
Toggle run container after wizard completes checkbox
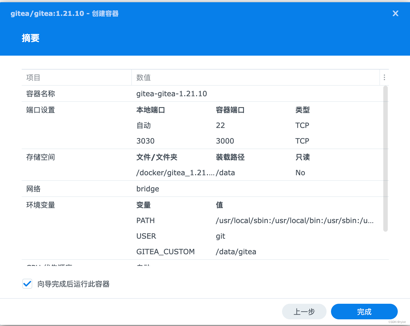coord(27,284)
